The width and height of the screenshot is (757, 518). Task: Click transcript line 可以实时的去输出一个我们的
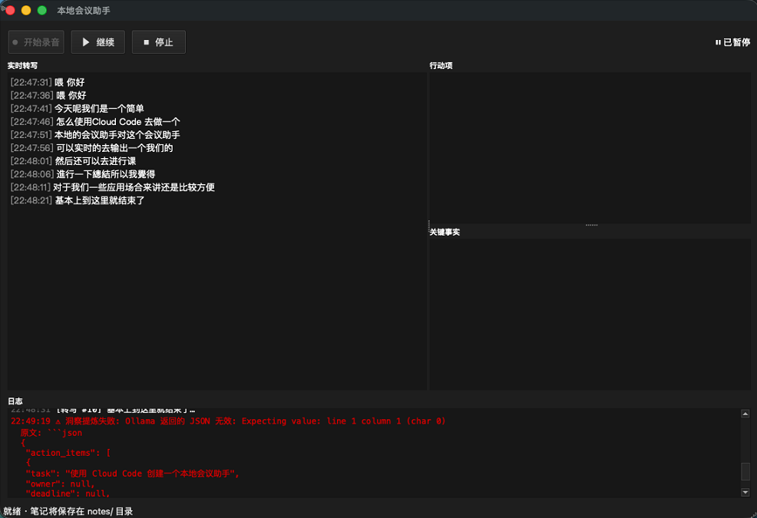point(91,147)
